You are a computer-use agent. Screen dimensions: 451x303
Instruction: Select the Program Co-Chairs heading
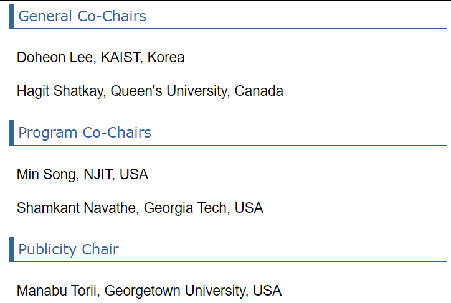pyautogui.click(x=85, y=133)
